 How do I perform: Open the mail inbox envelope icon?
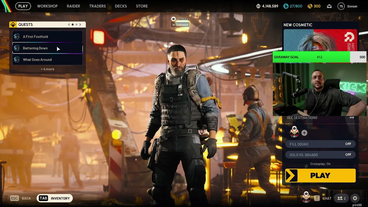[x=329, y=6]
